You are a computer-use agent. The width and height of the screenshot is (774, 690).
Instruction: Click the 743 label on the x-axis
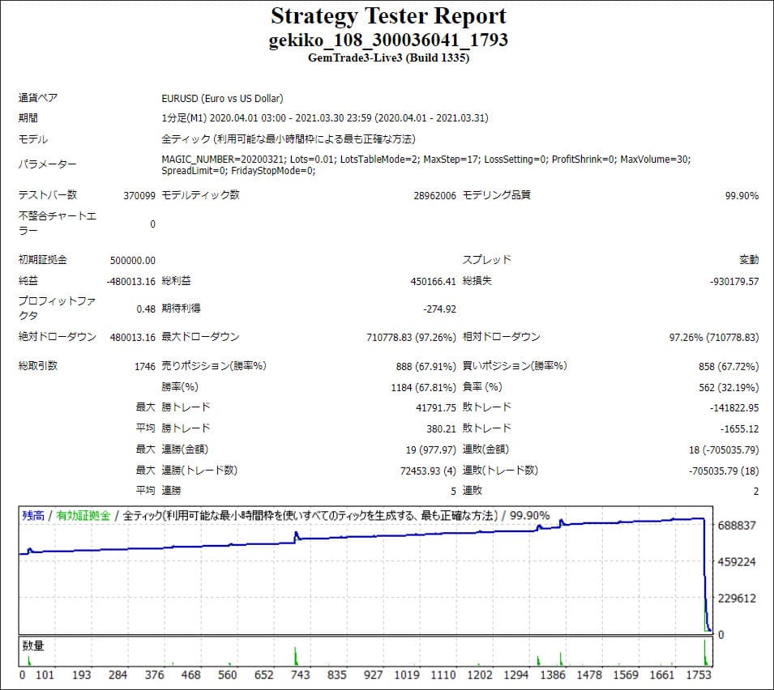point(299,675)
